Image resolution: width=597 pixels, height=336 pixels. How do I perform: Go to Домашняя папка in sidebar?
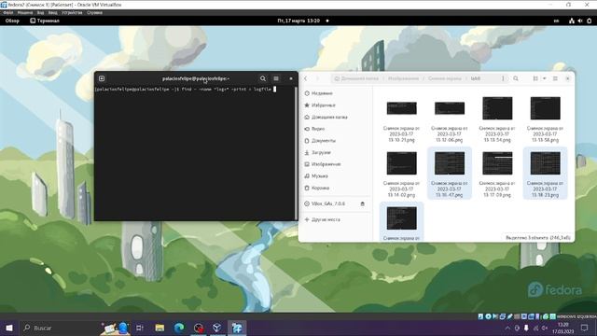coord(326,117)
